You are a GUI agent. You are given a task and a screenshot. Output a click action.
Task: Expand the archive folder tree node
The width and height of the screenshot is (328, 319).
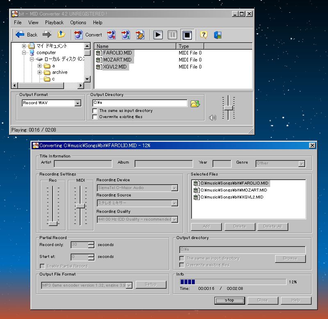40,73
